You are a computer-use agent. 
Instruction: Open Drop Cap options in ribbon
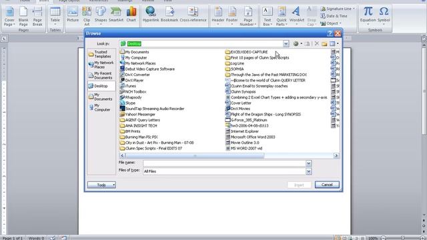pos(312,16)
